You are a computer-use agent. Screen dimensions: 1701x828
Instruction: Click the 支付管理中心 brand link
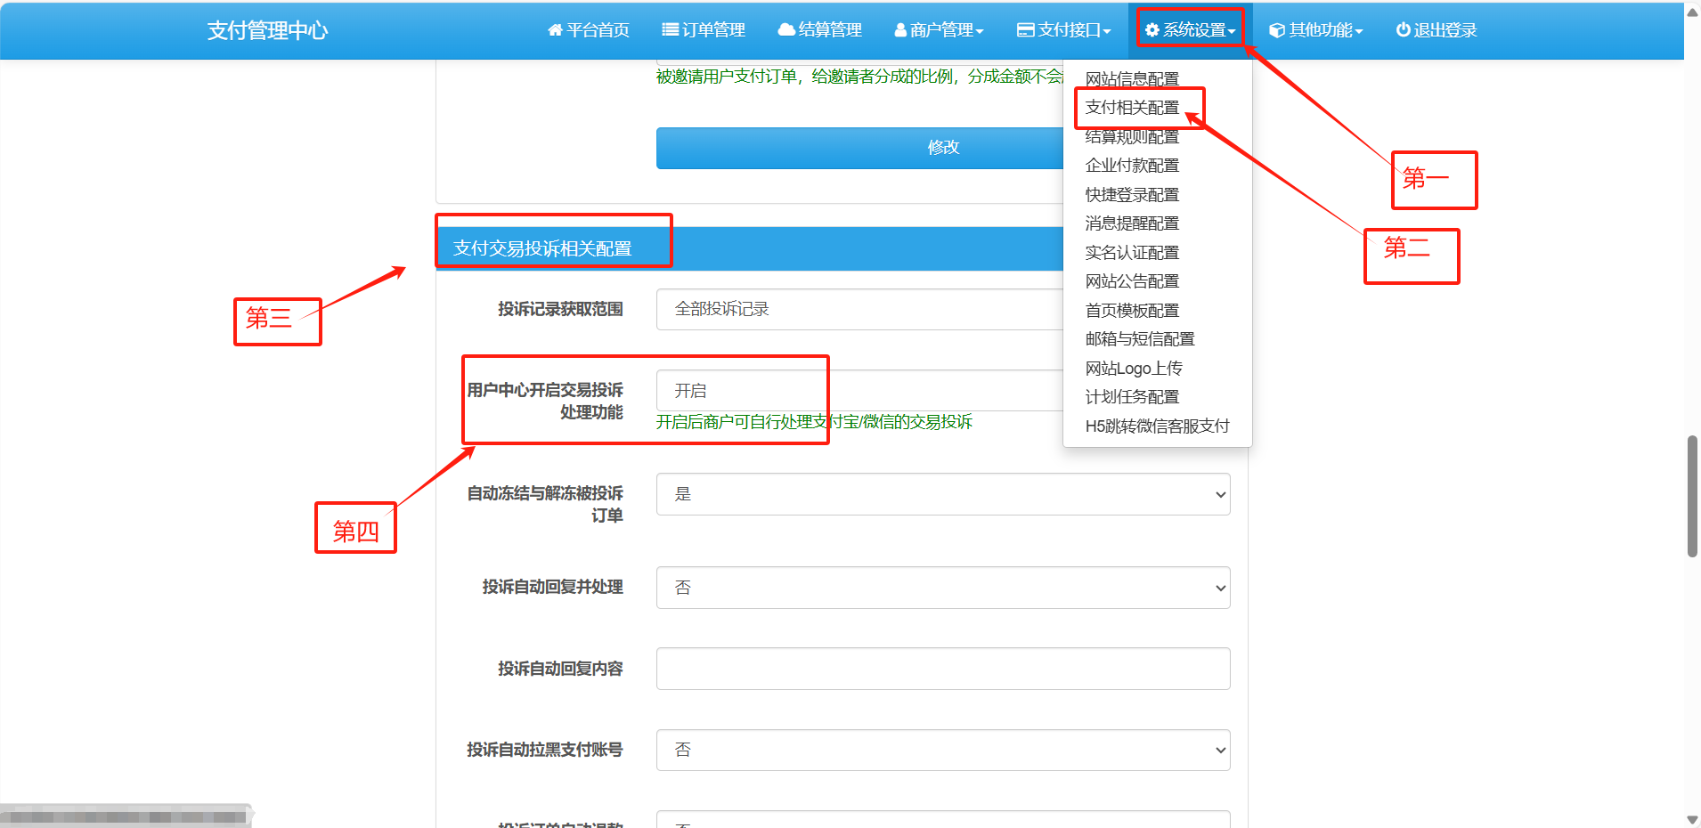[x=267, y=31]
